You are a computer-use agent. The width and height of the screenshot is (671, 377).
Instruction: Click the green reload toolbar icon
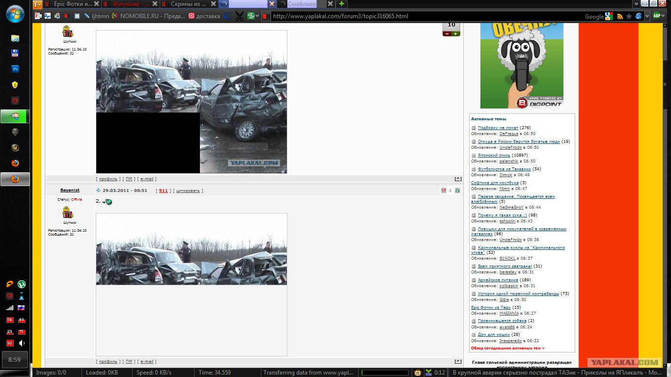pos(251,16)
